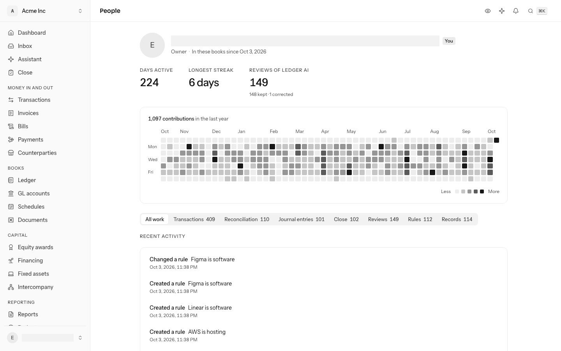This screenshot has width=561, height=351.
Task: Click the Schedules calendar icon
Action: (11, 207)
